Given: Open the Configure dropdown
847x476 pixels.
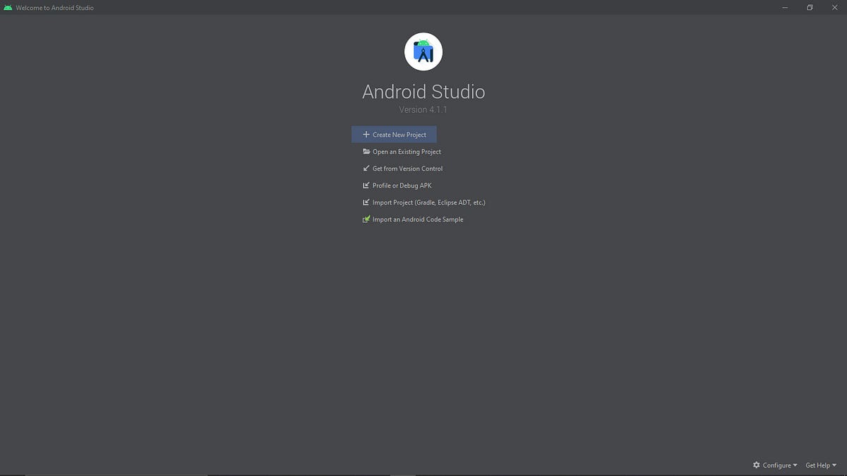Looking at the screenshot, I should point(776,465).
